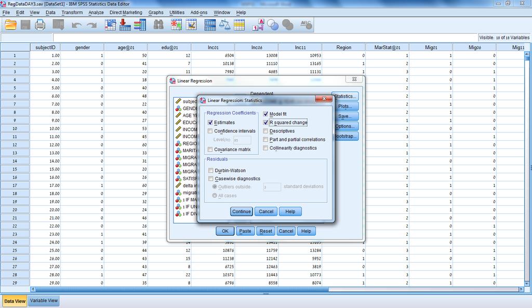This screenshot has height=308, width=532.
Task: Click OK in the Linear Regression dialog
Action: click(x=225, y=231)
